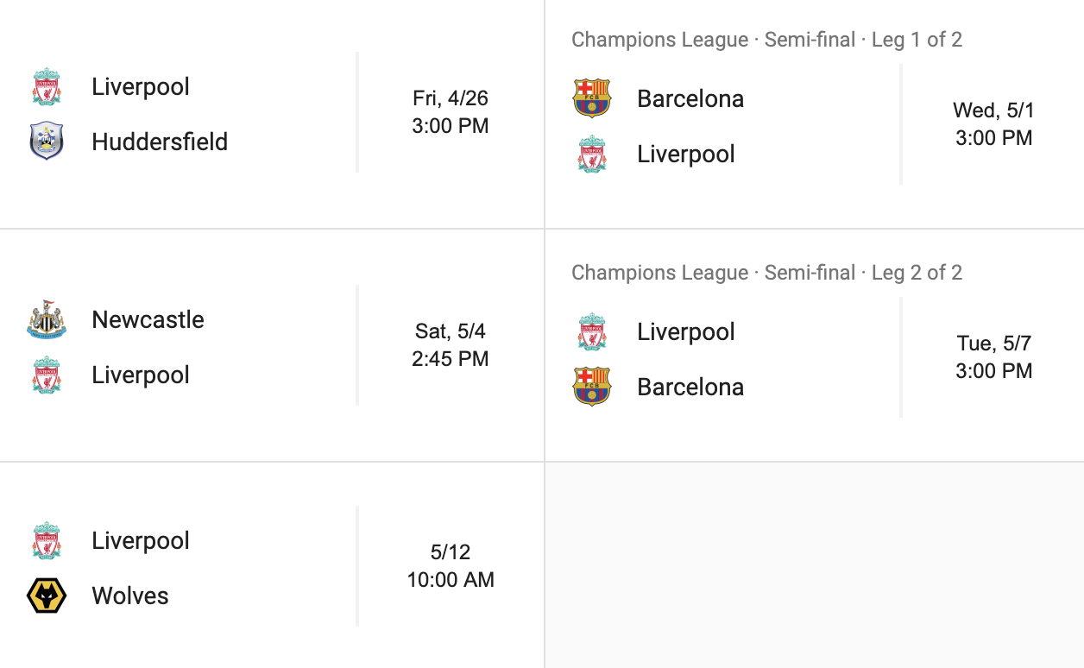Click the Newcastle United club crest

tap(47, 319)
